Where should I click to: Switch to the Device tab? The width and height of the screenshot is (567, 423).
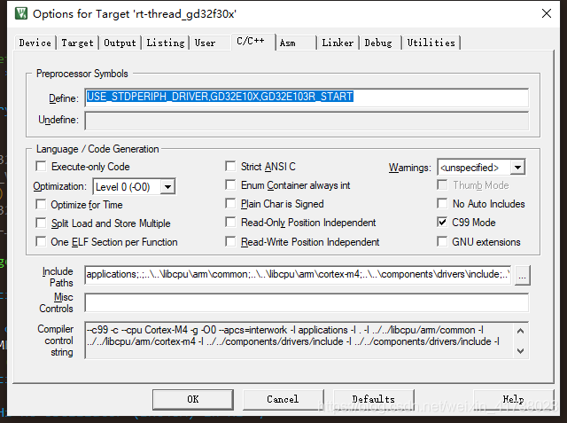35,43
